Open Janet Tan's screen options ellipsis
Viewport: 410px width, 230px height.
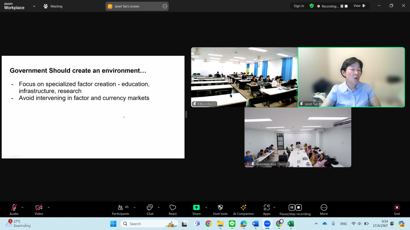pos(165,6)
